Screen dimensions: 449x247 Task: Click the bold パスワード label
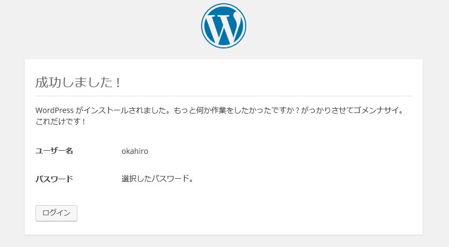point(54,179)
